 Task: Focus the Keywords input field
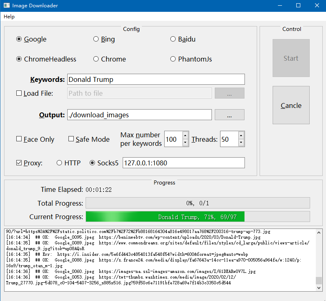tap(156, 79)
